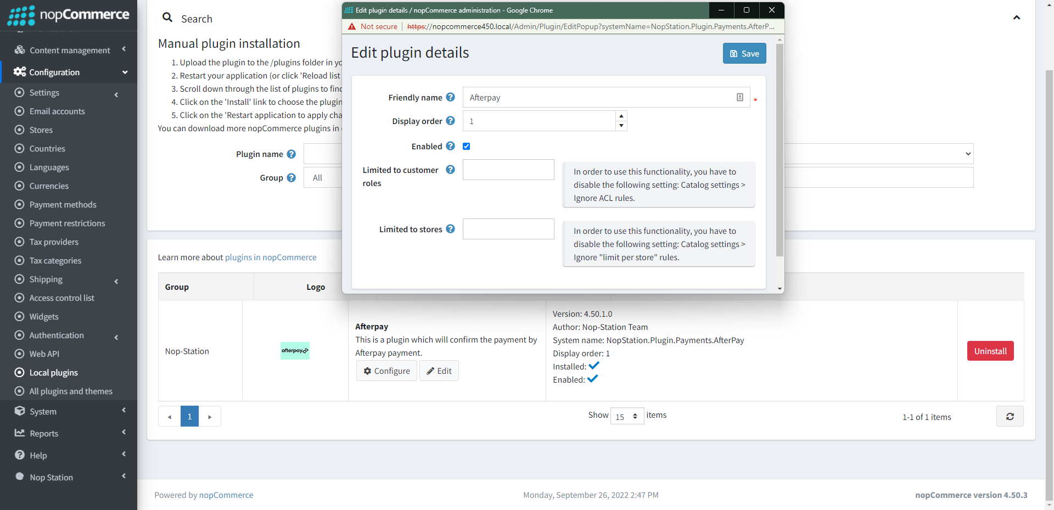
Task: Open Access control list page
Action: point(61,298)
